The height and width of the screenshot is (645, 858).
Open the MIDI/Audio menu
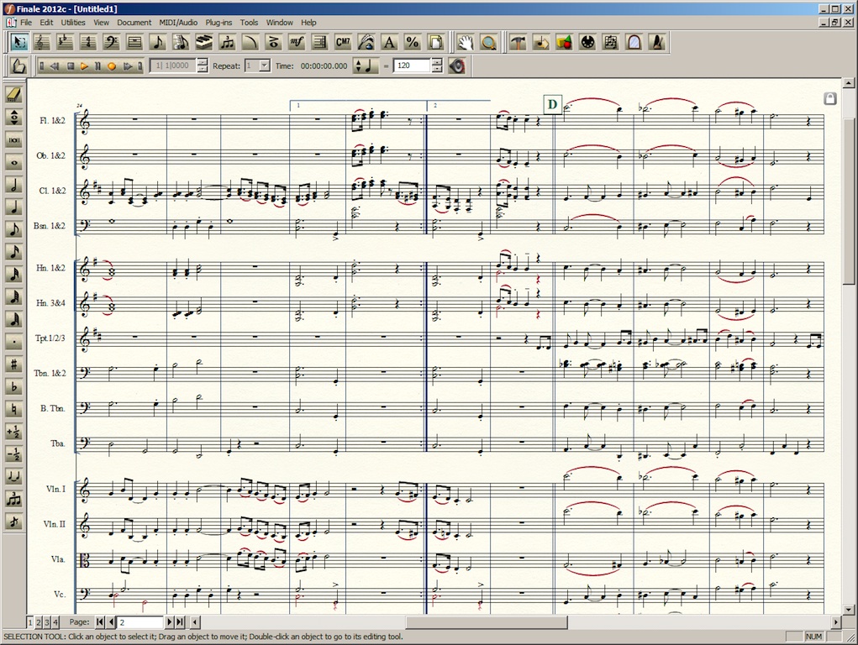coord(176,23)
